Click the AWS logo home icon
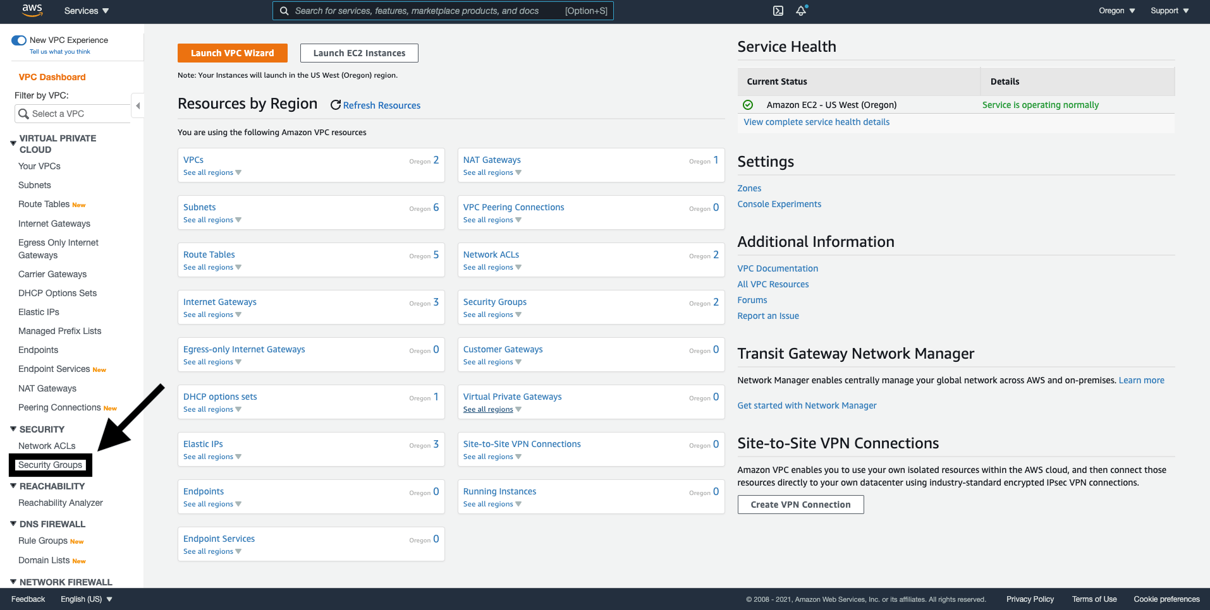This screenshot has height=610, width=1210. click(32, 10)
